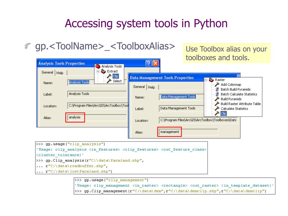The height and width of the screenshot is (216, 288).
Task: Click the Analysis Tools red toolbox icon
Action: point(98,66)
